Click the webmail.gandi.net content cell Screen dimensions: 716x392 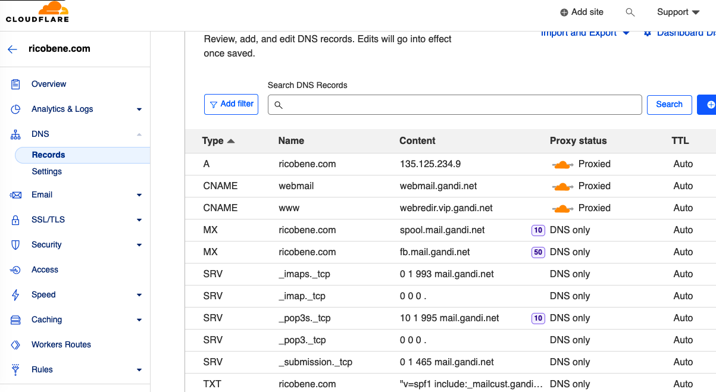tap(439, 186)
